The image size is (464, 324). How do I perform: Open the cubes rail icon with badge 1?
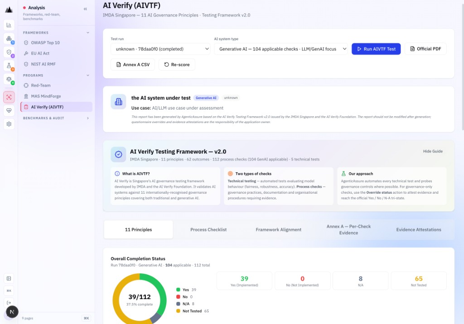point(9,39)
